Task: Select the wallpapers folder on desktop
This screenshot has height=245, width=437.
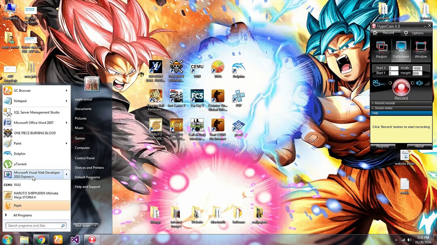Action: click(259, 215)
